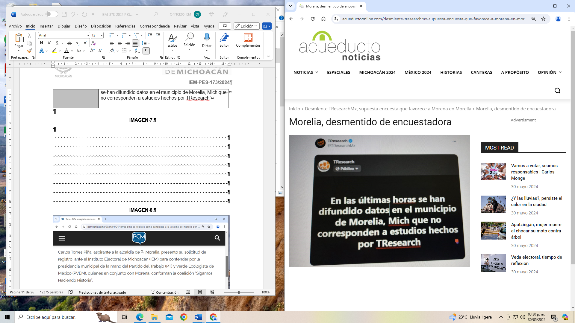Apply strikethrough formatting

69,43
